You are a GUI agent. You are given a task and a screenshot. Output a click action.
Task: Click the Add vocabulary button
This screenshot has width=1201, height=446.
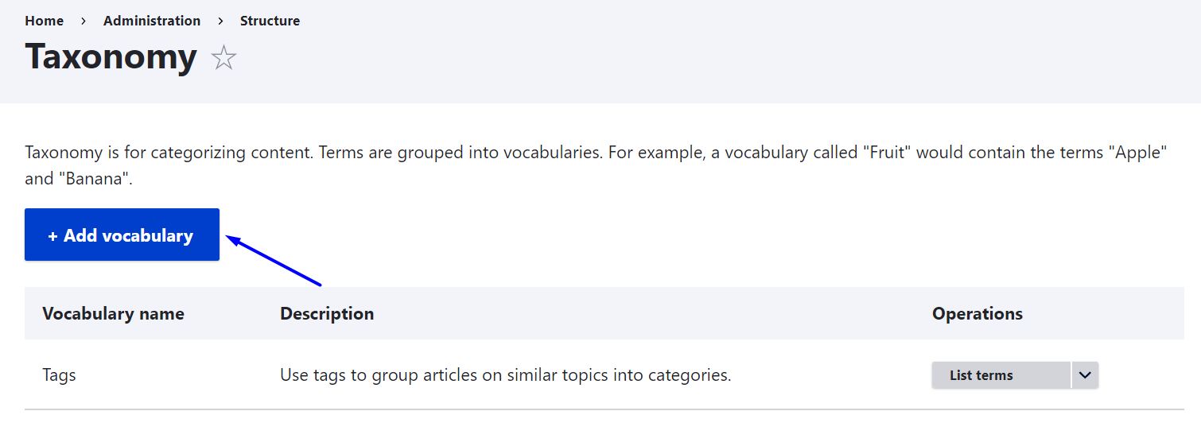click(x=122, y=235)
